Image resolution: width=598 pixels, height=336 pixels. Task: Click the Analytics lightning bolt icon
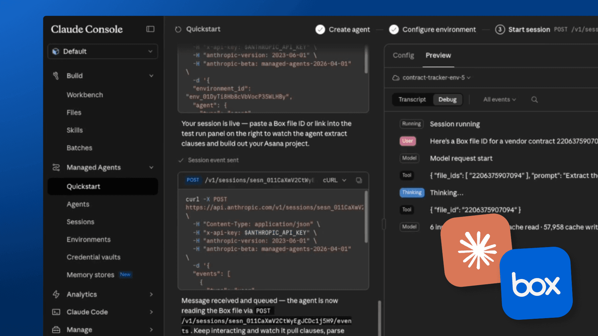(x=56, y=294)
